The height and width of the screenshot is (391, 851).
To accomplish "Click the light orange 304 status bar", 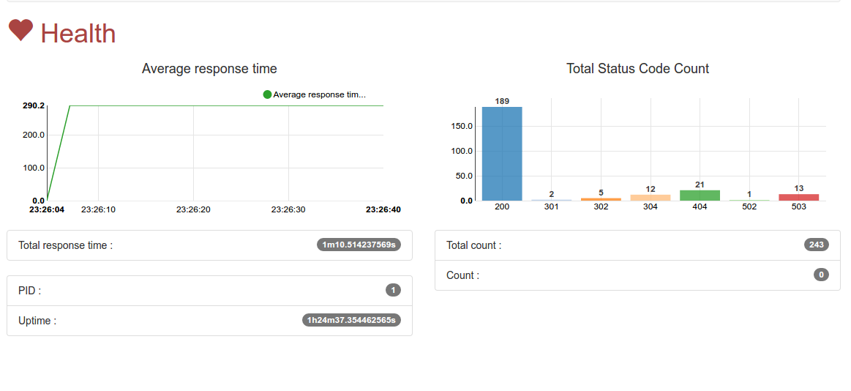I will 651,198.
